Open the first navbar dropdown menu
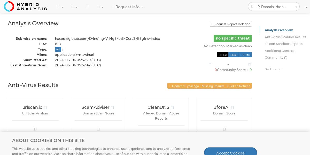 pos(59,7)
